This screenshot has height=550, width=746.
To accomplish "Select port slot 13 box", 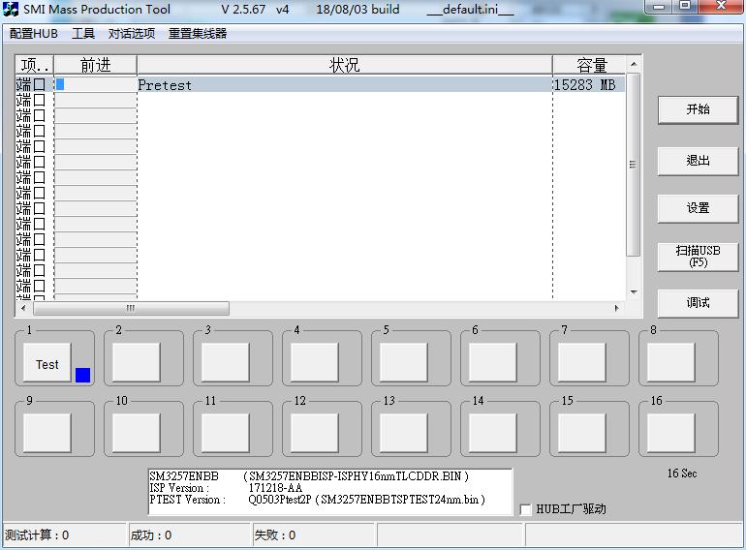I will click(x=403, y=433).
